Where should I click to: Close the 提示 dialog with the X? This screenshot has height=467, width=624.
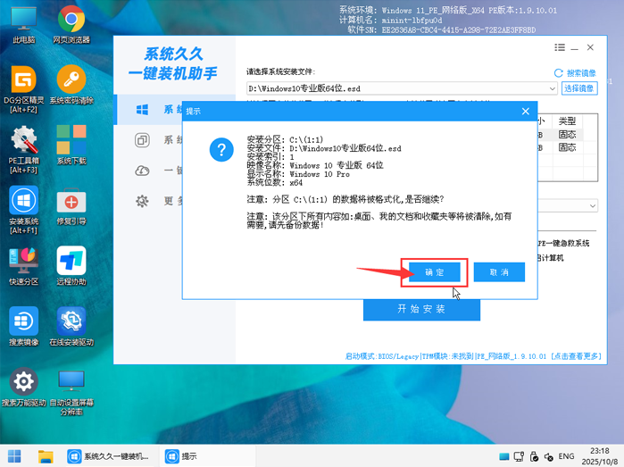point(526,112)
